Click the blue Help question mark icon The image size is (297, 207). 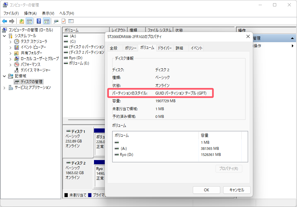(39, 21)
